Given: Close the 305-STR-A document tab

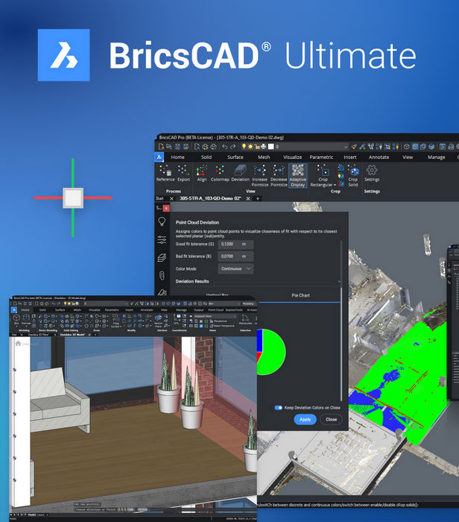Looking at the screenshot, I should pyautogui.click(x=248, y=198).
